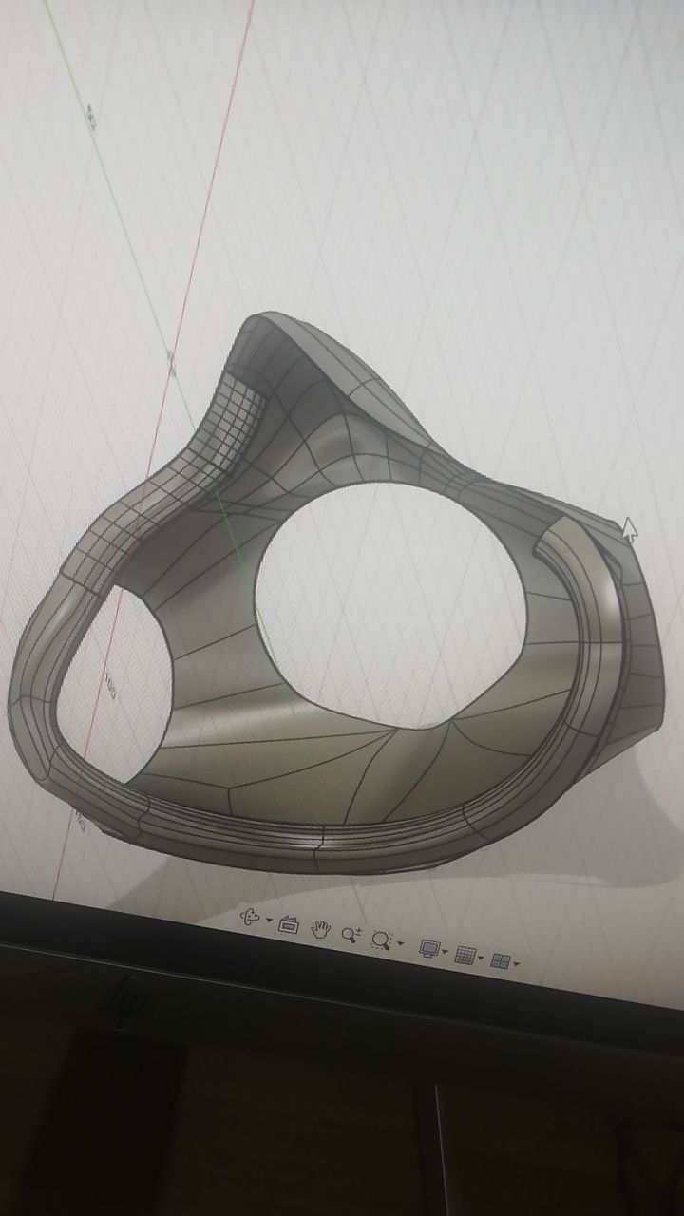Open Display Settings monitor icon
The image size is (684, 1216).
pyautogui.click(x=429, y=948)
